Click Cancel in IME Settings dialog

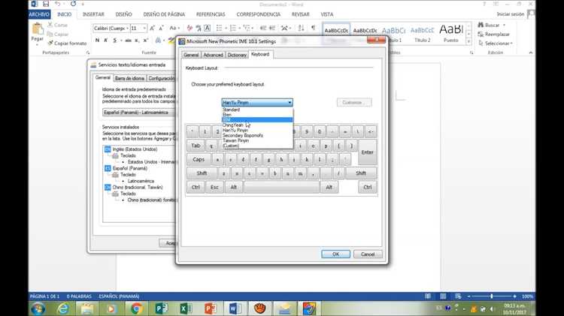[368, 254]
